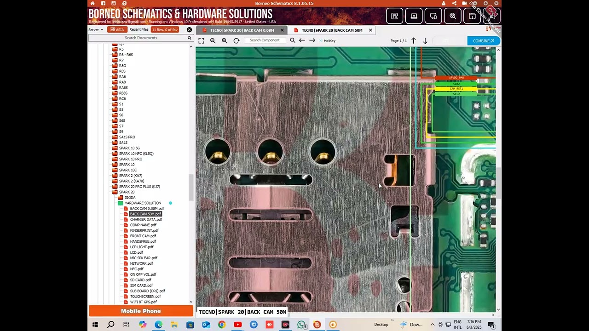Open the magnifier search icon in the header
Screen dimensions: 589x331
point(453,16)
